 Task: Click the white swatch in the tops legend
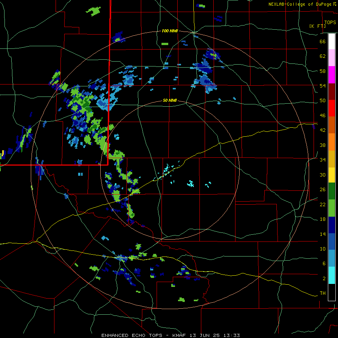pyautogui.click(x=332, y=41)
